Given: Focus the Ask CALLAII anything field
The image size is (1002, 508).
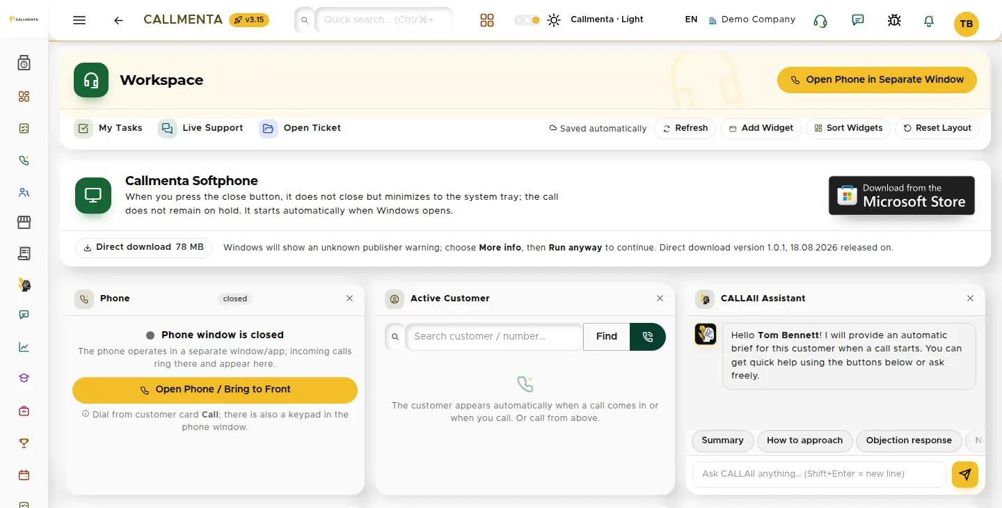Looking at the screenshot, I should coord(819,475).
